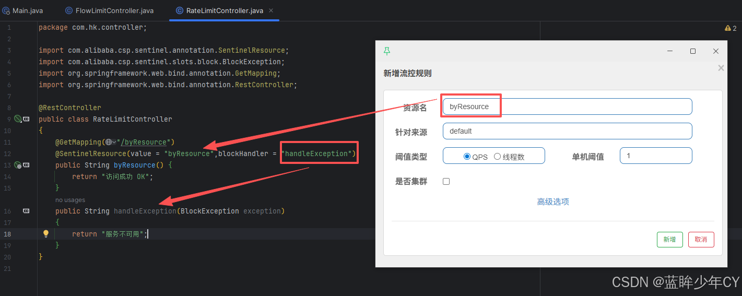The height and width of the screenshot is (296, 742).
Task: Select the QPS threshold type radio button
Action: pos(467,156)
